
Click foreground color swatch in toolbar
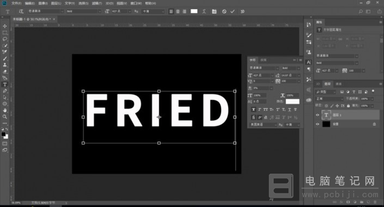click(3, 134)
